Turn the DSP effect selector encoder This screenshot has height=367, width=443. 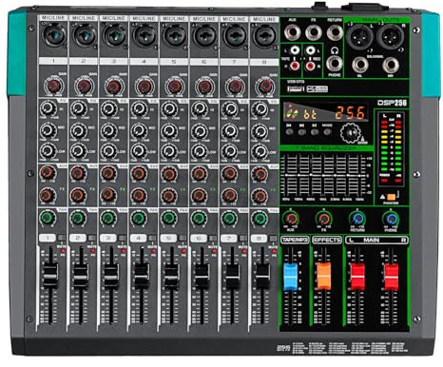(x=350, y=133)
